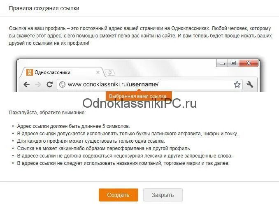Click the Правила создания ссылки heading
Image resolution: width=279 pixels, height=206 pixels.
click(44, 8)
